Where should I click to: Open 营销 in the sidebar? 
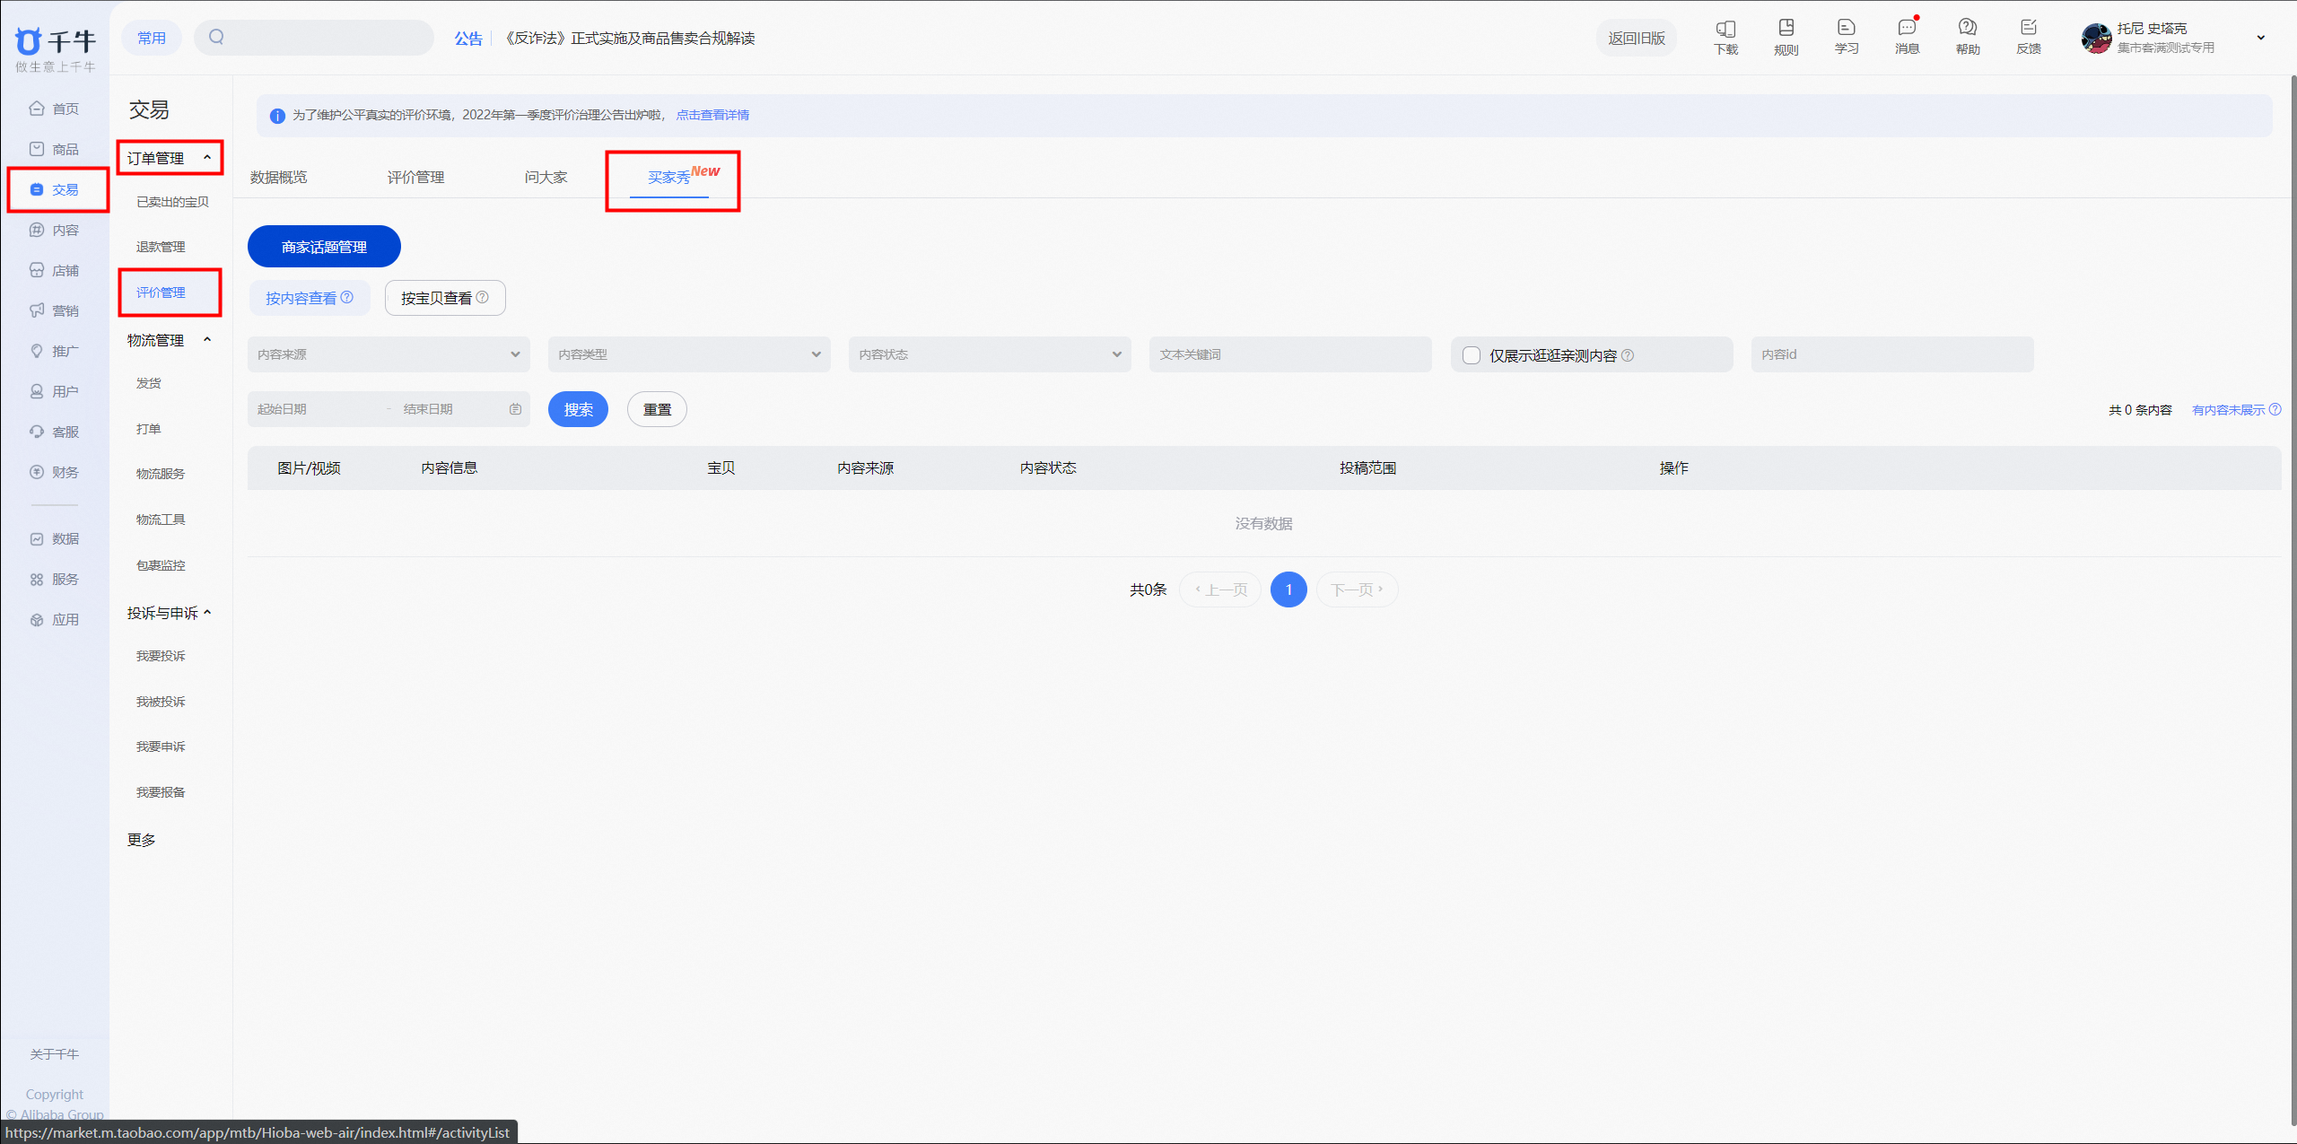tap(55, 310)
